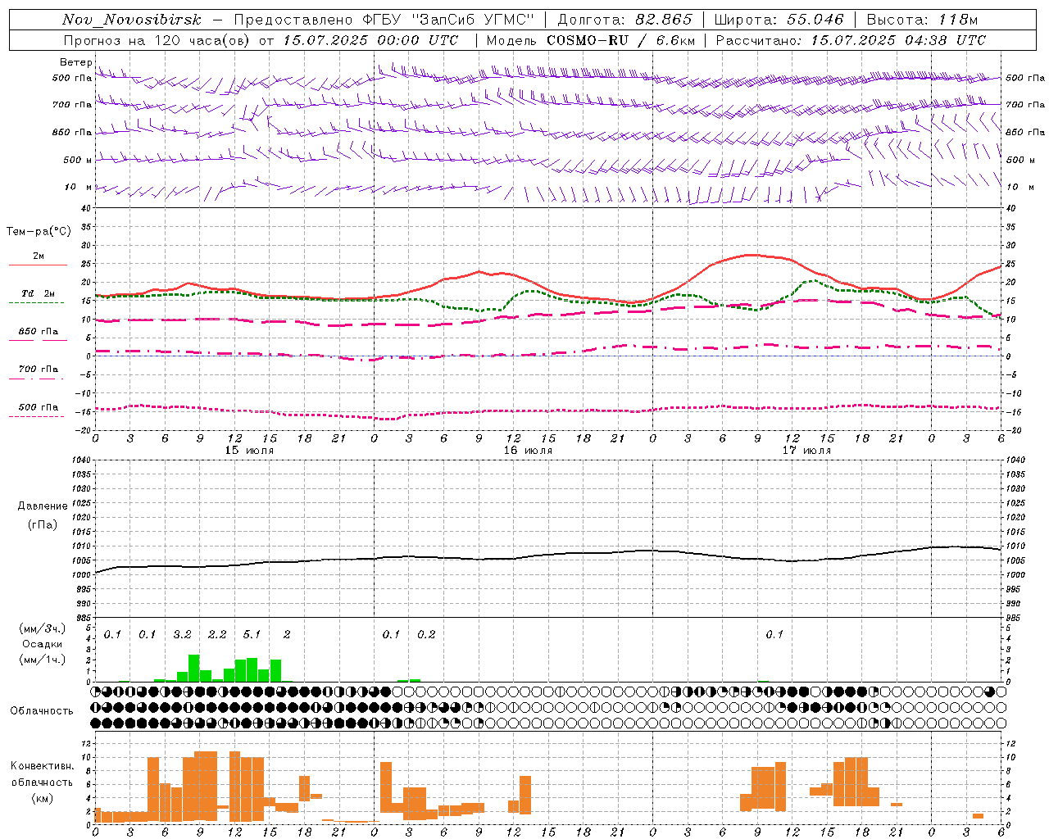Click the green dashed Td 2м legend line
Screen dimensions: 1049x839
coord(36,302)
